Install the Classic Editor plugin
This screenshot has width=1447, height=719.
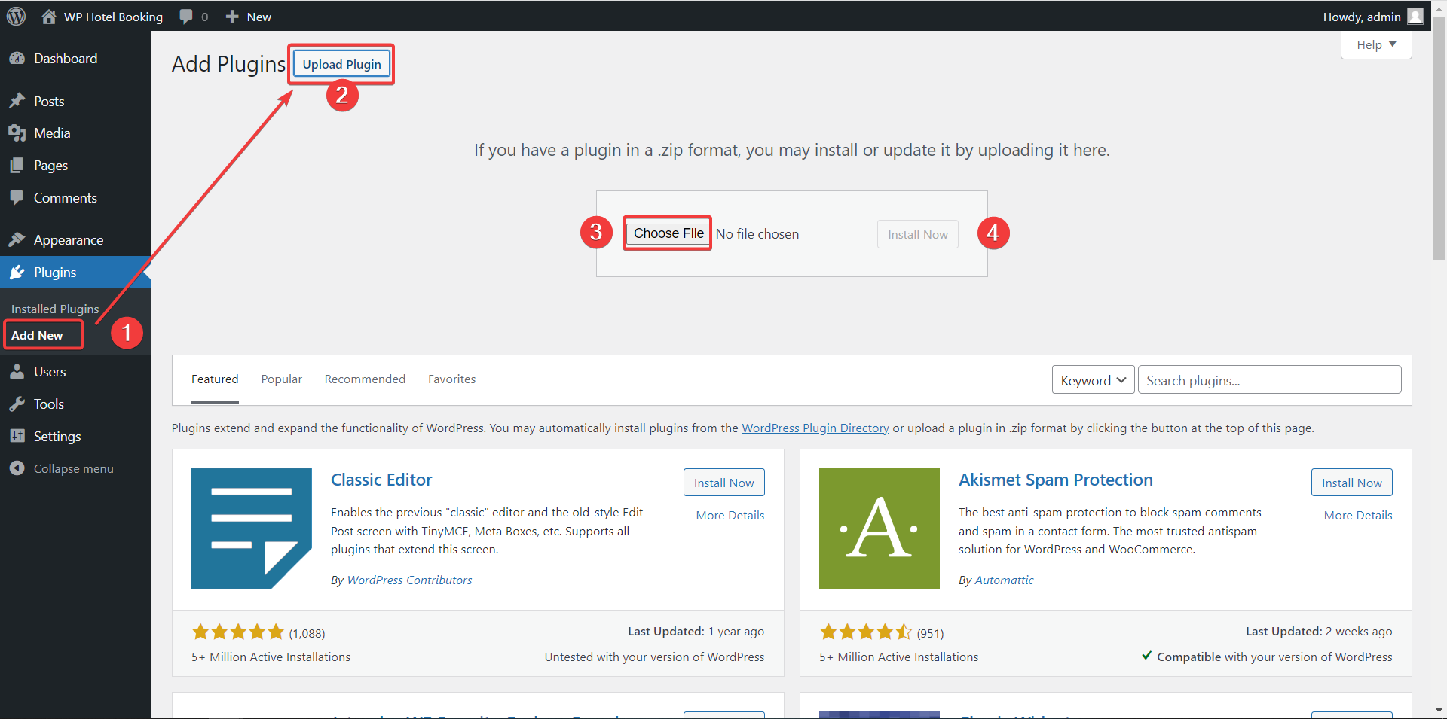tap(723, 483)
